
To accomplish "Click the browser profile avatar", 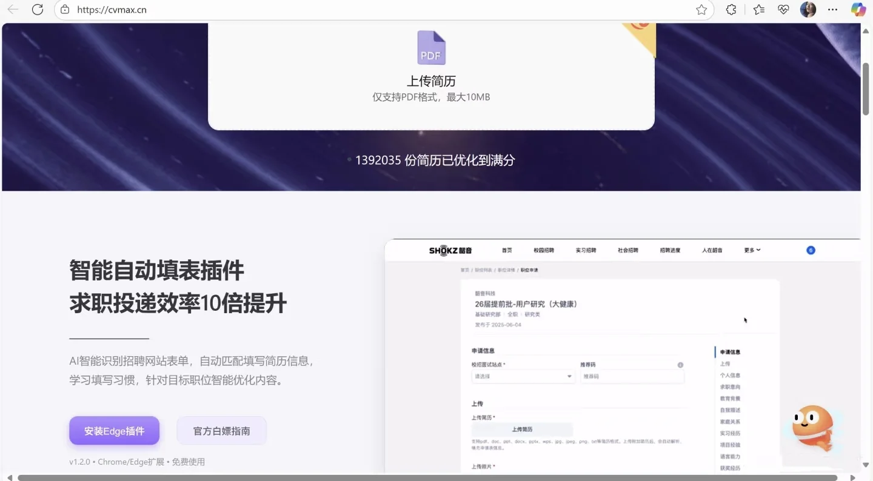I will (x=808, y=10).
